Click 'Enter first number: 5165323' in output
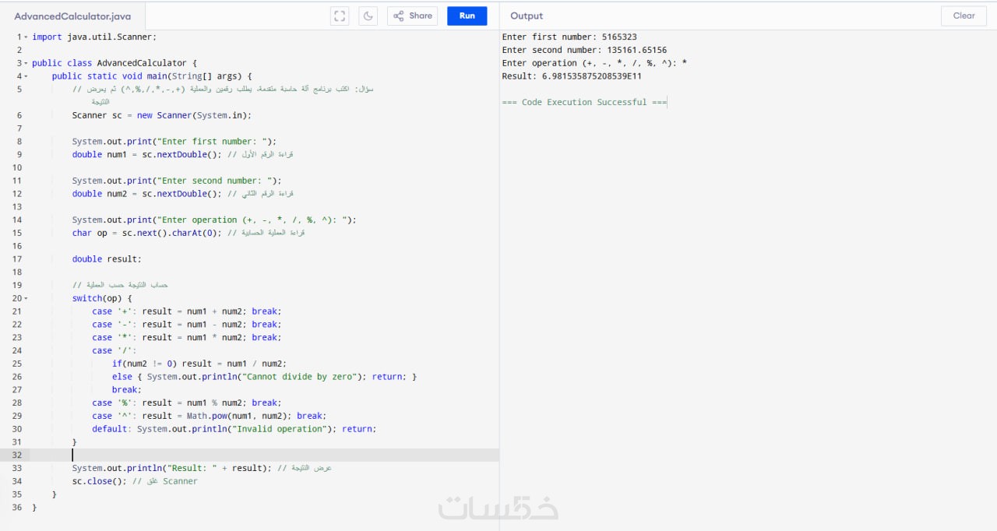This screenshot has height=531, width=997. point(569,37)
